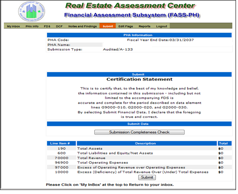This screenshot has height=194, width=238.
Task: Click the Submit button below table
Action: (x=147, y=177)
